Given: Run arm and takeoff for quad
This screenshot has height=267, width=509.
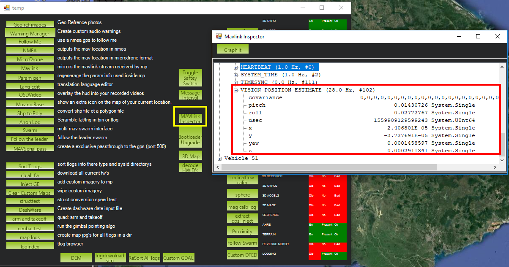Looking at the screenshot, I should pyautogui.click(x=30, y=219).
